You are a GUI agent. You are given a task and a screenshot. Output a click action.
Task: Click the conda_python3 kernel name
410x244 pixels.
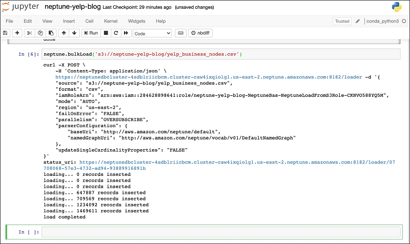pos(382,21)
